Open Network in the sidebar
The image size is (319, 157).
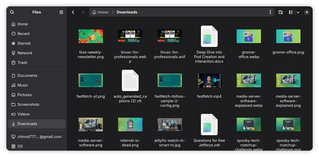tap(37, 53)
